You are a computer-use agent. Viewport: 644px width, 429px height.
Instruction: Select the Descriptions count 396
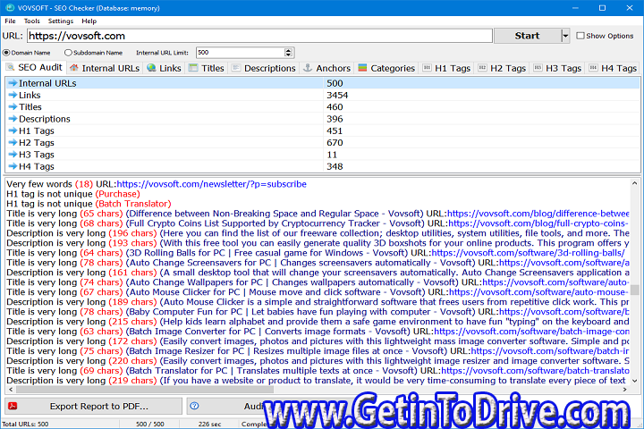(x=335, y=119)
